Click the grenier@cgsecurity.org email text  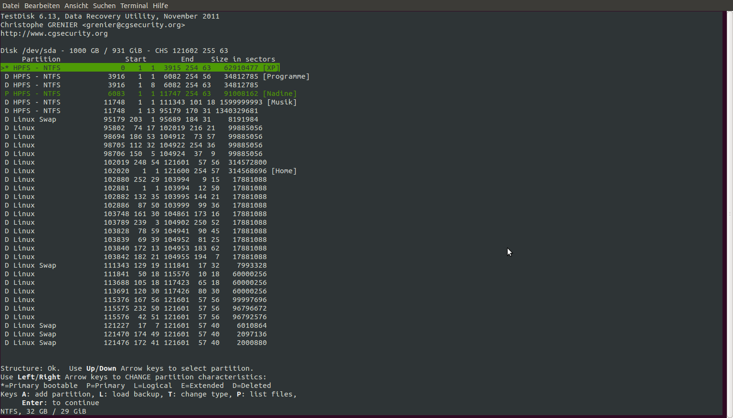point(134,25)
